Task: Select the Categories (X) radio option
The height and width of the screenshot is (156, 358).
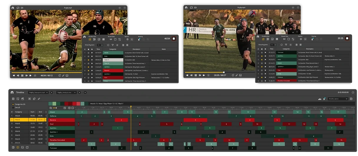Action: (x=13, y=104)
